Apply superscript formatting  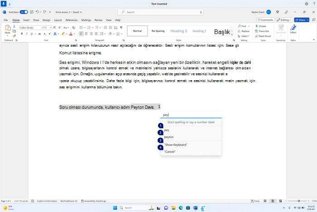(49, 34)
